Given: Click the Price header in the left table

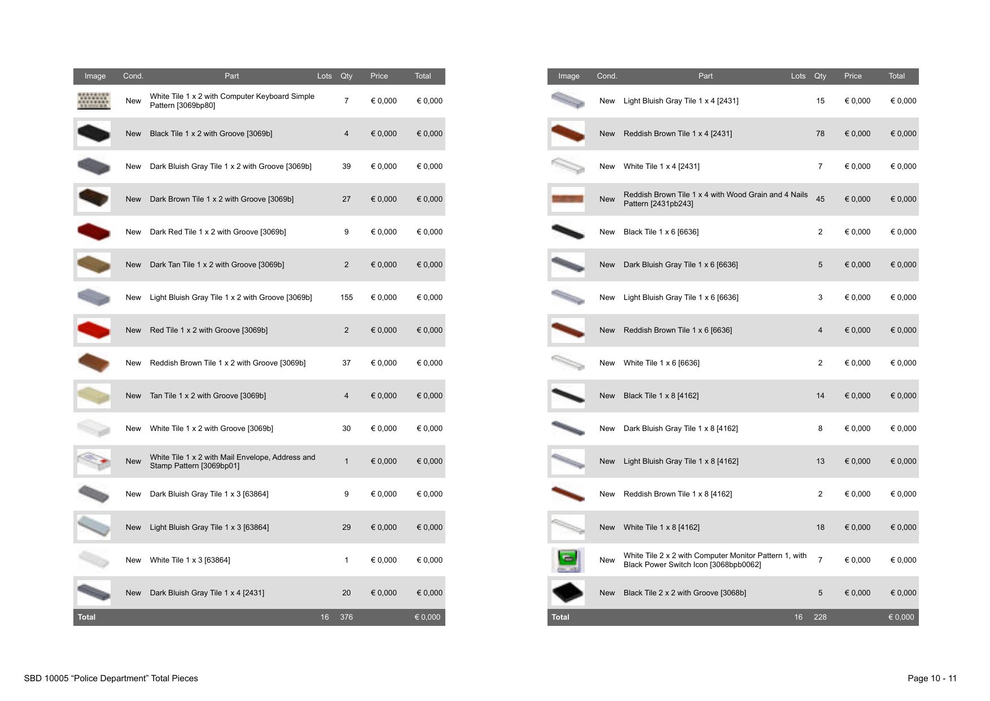Looking at the screenshot, I should point(379,76).
